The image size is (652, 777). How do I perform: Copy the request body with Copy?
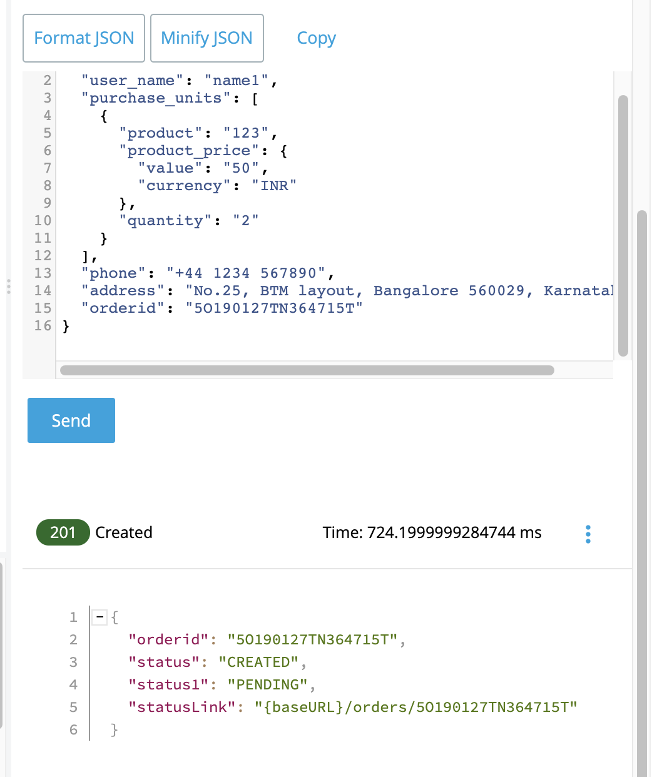[x=316, y=38]
